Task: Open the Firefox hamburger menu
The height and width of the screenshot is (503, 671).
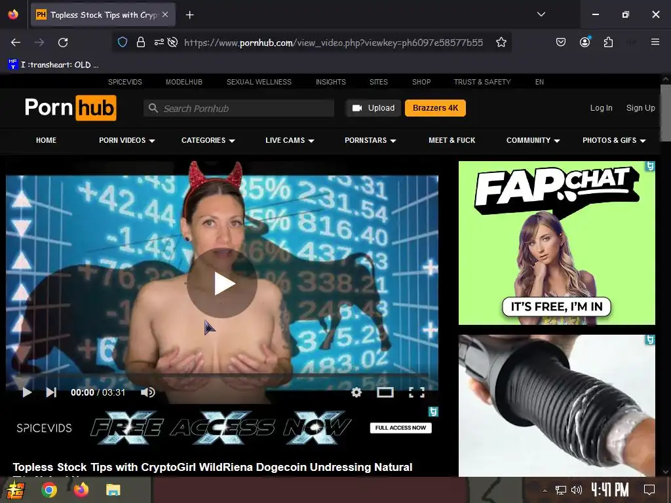Action: click(655, 42)
